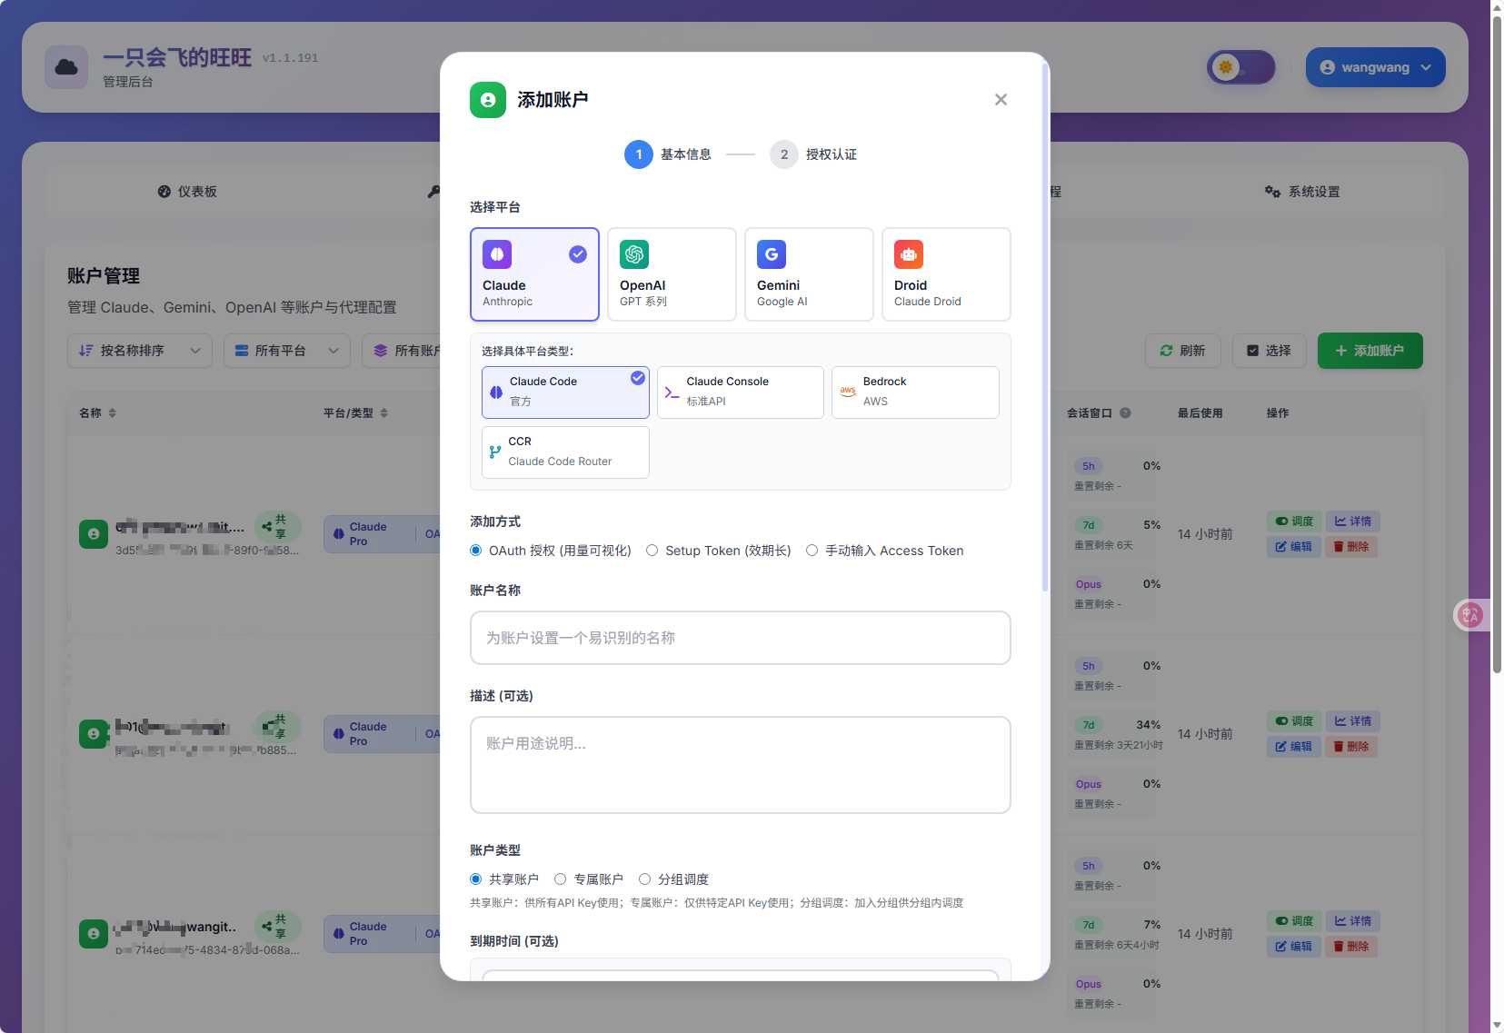Select 分组调度 account type radio

pos(645,879)
